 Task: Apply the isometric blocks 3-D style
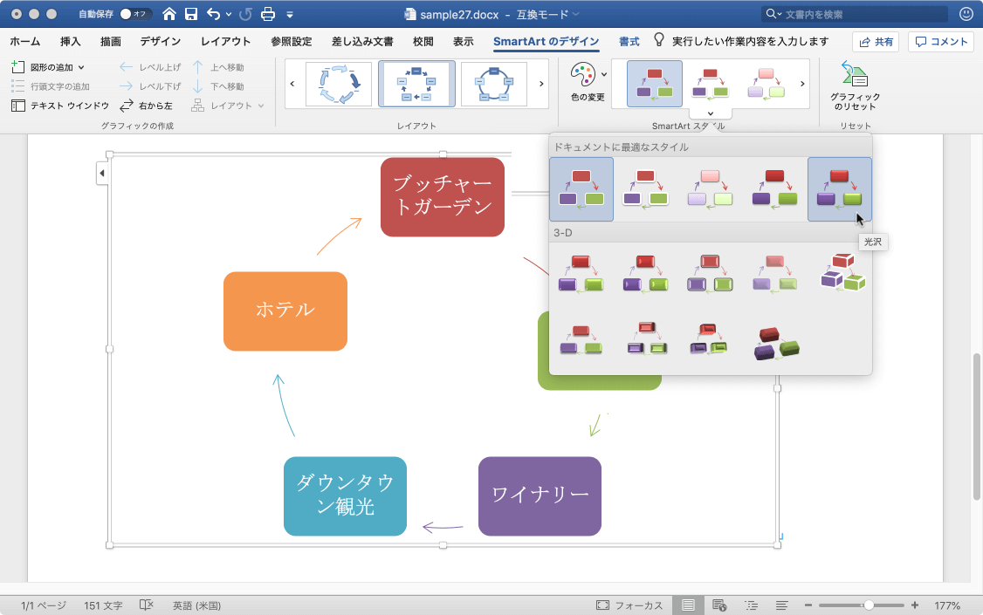pyautogui.click(x=842, y=272)
